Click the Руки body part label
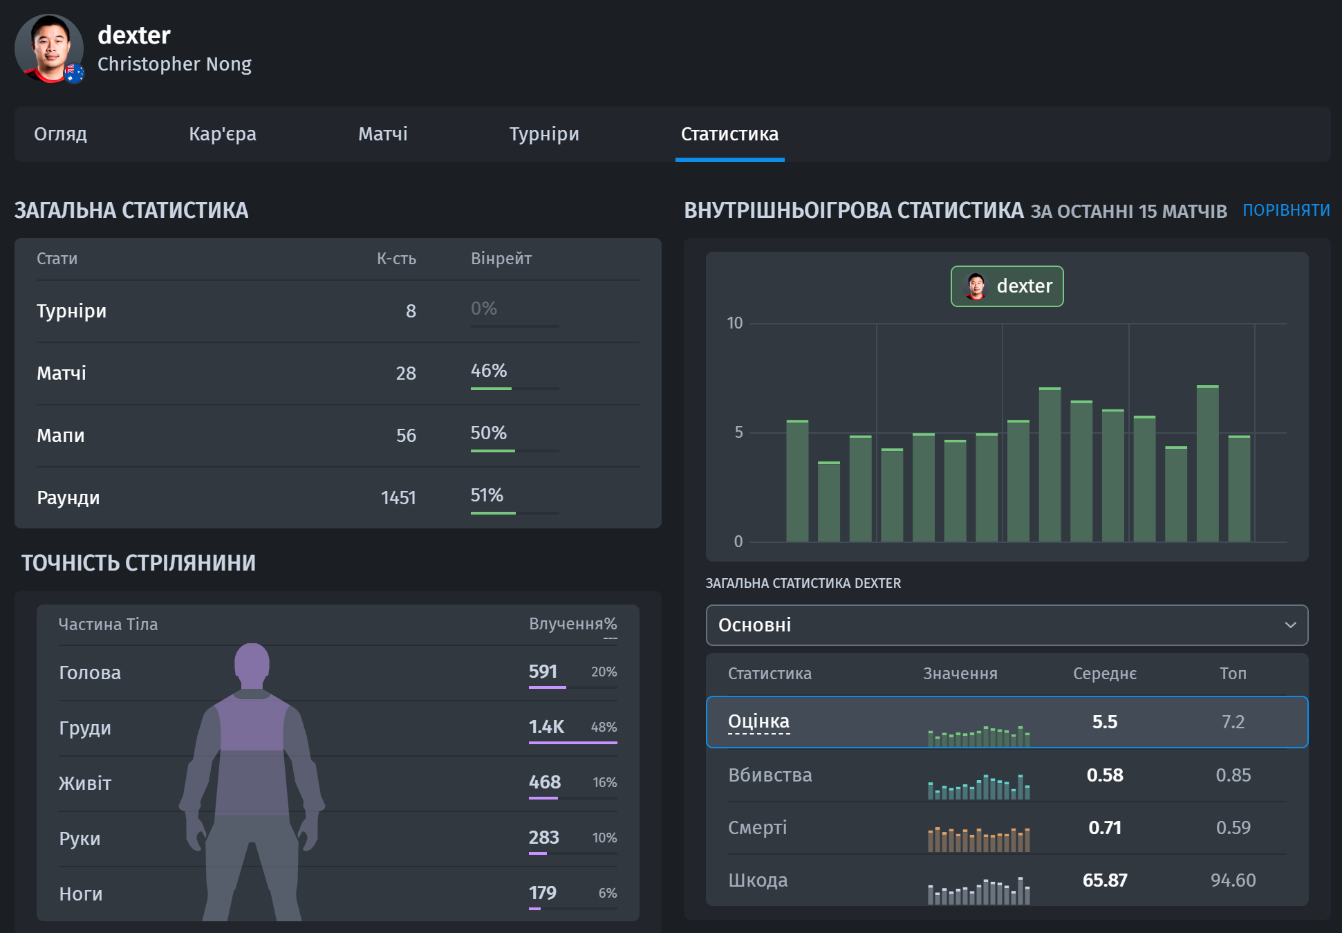The height and width of the screenshot is (933, 1342). pos(80,839)
